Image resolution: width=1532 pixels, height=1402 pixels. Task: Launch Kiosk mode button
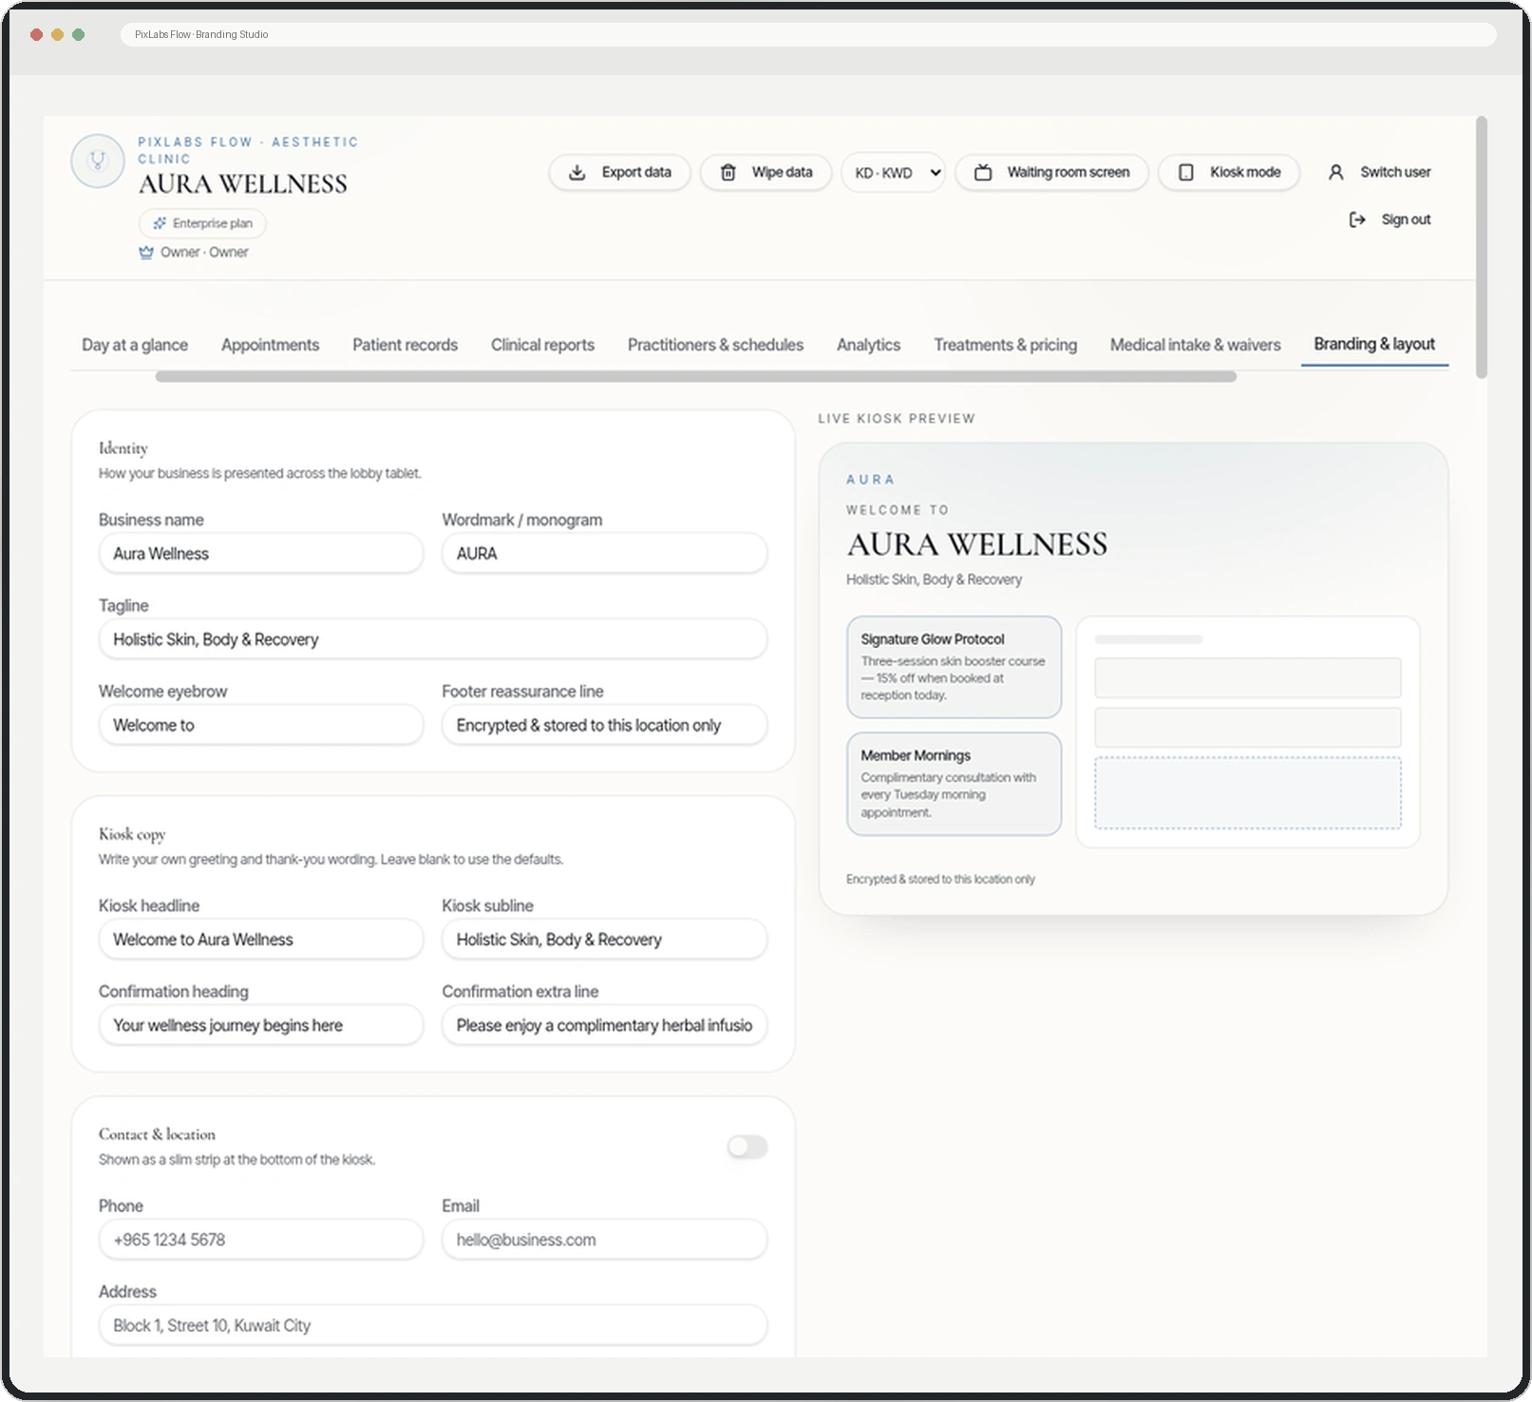click(x=1229, y=172)
